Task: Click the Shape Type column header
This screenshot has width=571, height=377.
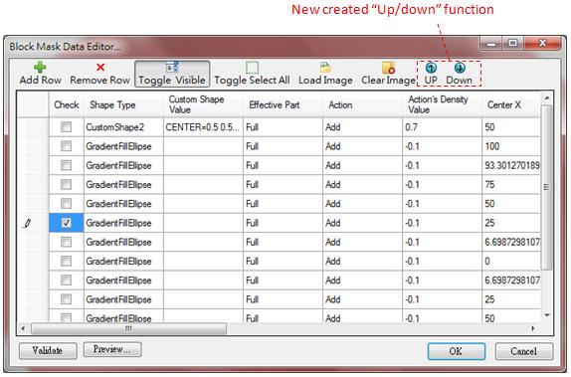Action: (x=123, y=104)
